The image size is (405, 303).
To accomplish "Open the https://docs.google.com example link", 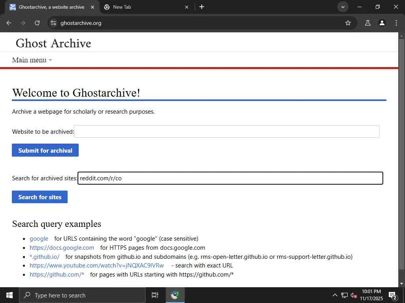I will [x=62, y=248].
